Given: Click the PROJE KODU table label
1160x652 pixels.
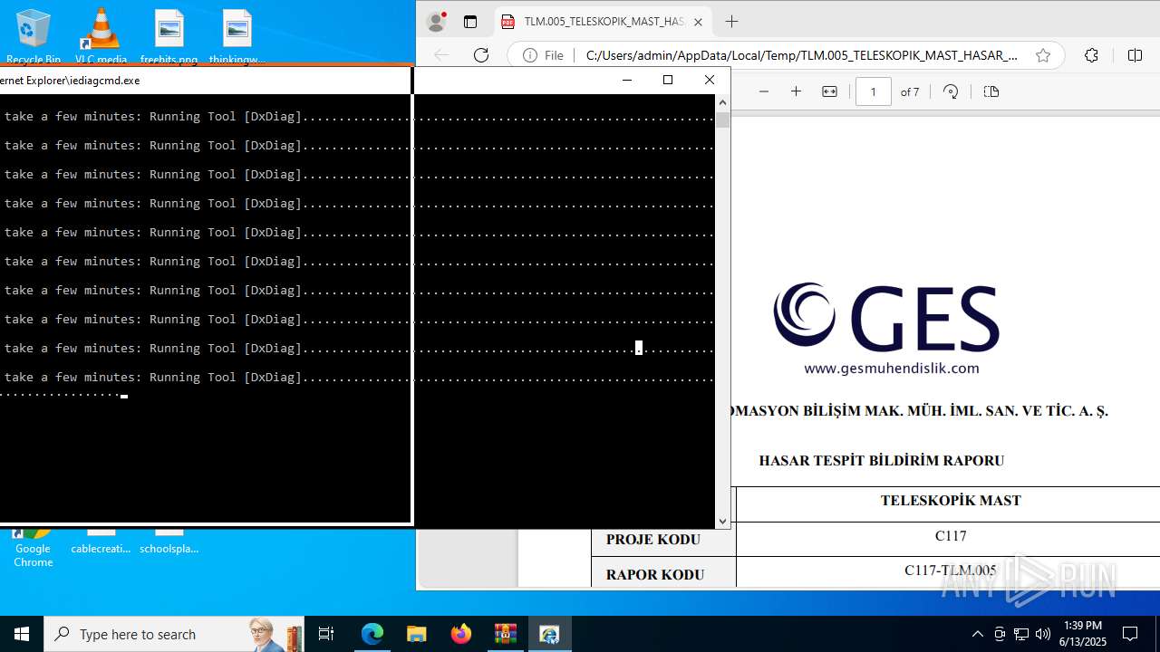Looking at the screenshot, I should (652, 539).
